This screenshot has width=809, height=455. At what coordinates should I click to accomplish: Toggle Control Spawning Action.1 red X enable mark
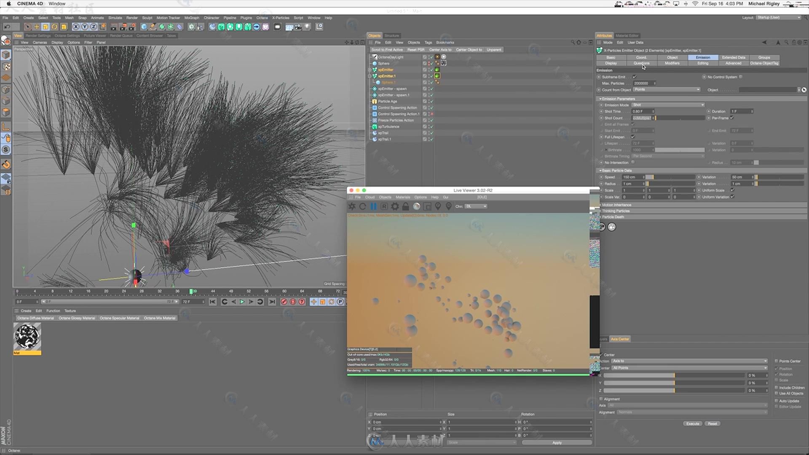[x=431, y=114]
